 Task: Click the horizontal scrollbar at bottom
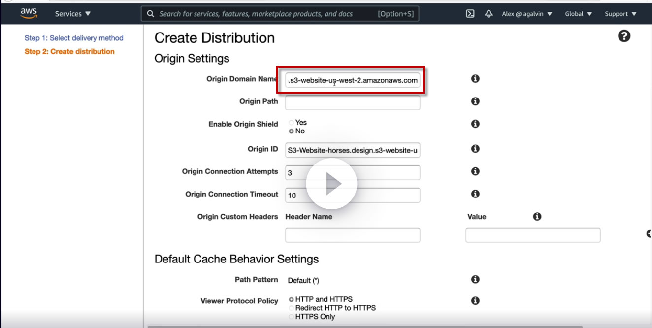[365, 326]
